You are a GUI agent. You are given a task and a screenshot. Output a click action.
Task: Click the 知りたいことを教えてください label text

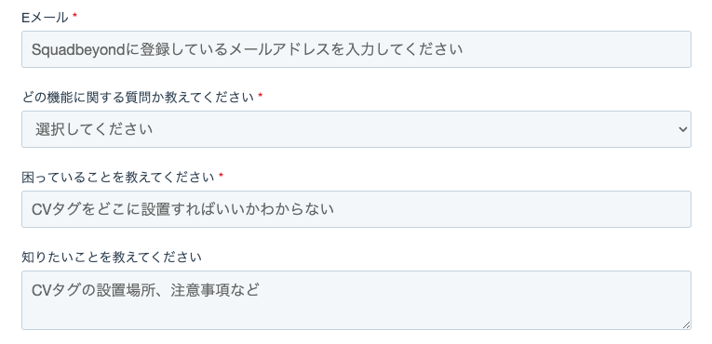[x=112, y=258]
